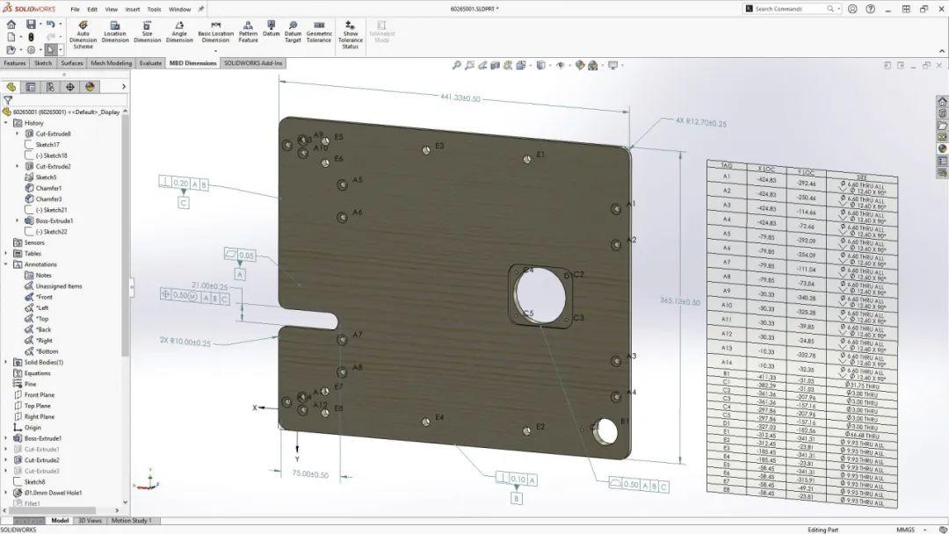Select Chamfer1 in the feature tree

(x=48, y=187)
